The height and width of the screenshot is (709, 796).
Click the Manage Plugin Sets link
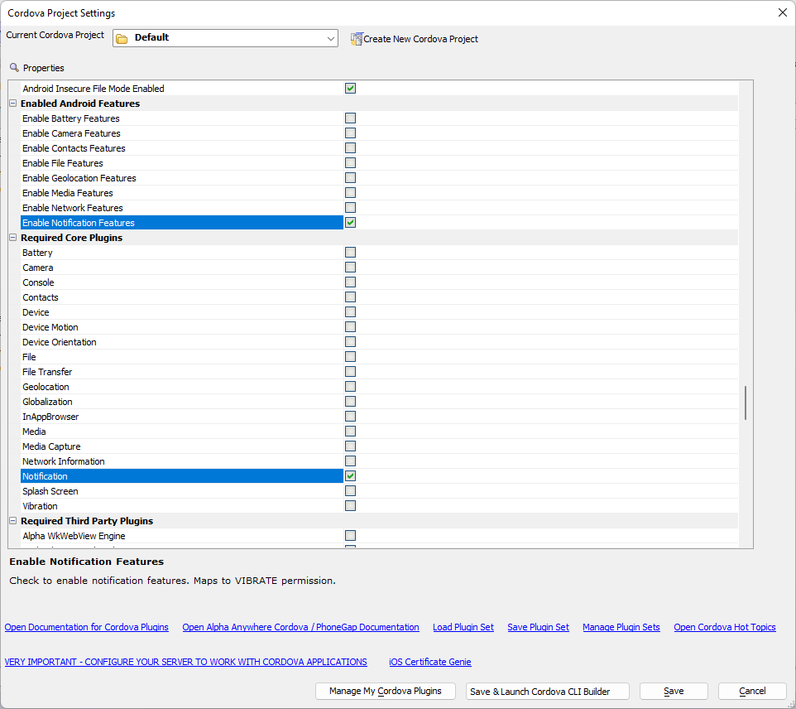point(621,627)
